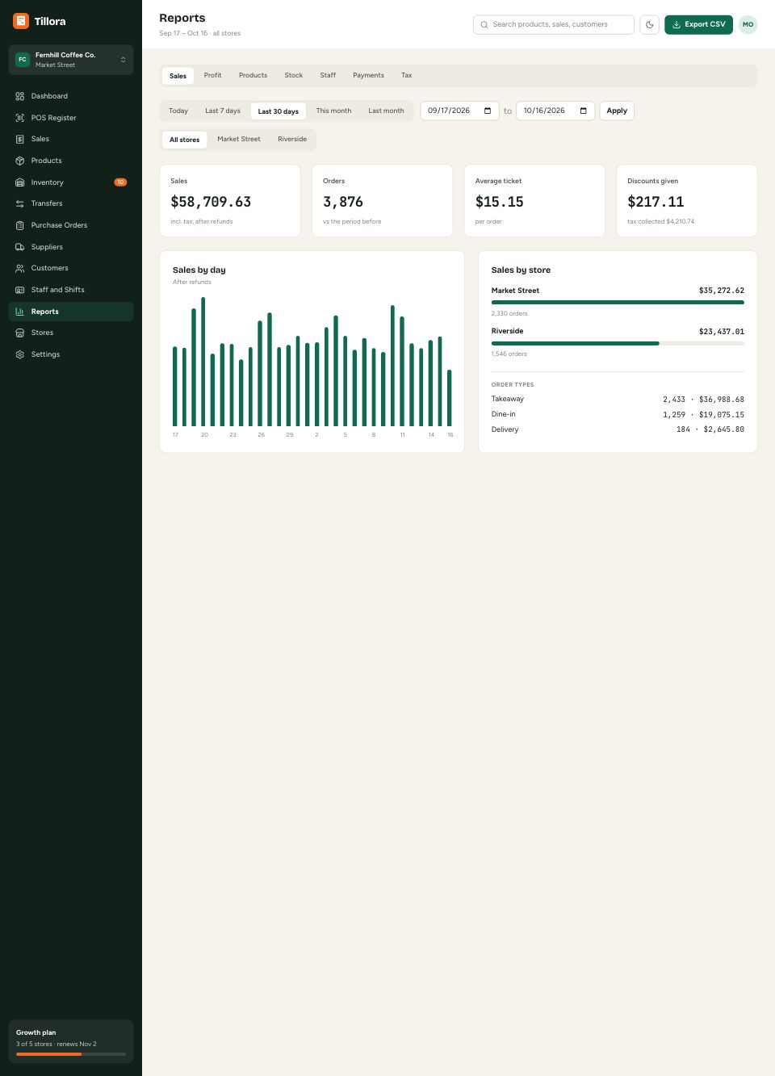Open Products sidebar icon
Image resolution: width=775 pixels, height=1076 pixels.
point(20,161)
